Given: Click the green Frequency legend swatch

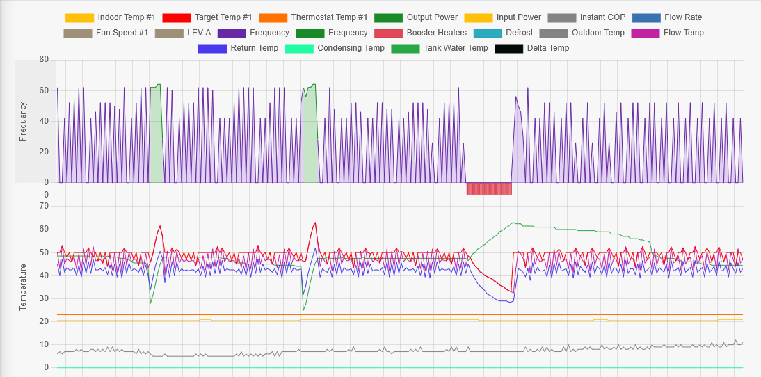Looking at the screenshot, I should [310, 33].
